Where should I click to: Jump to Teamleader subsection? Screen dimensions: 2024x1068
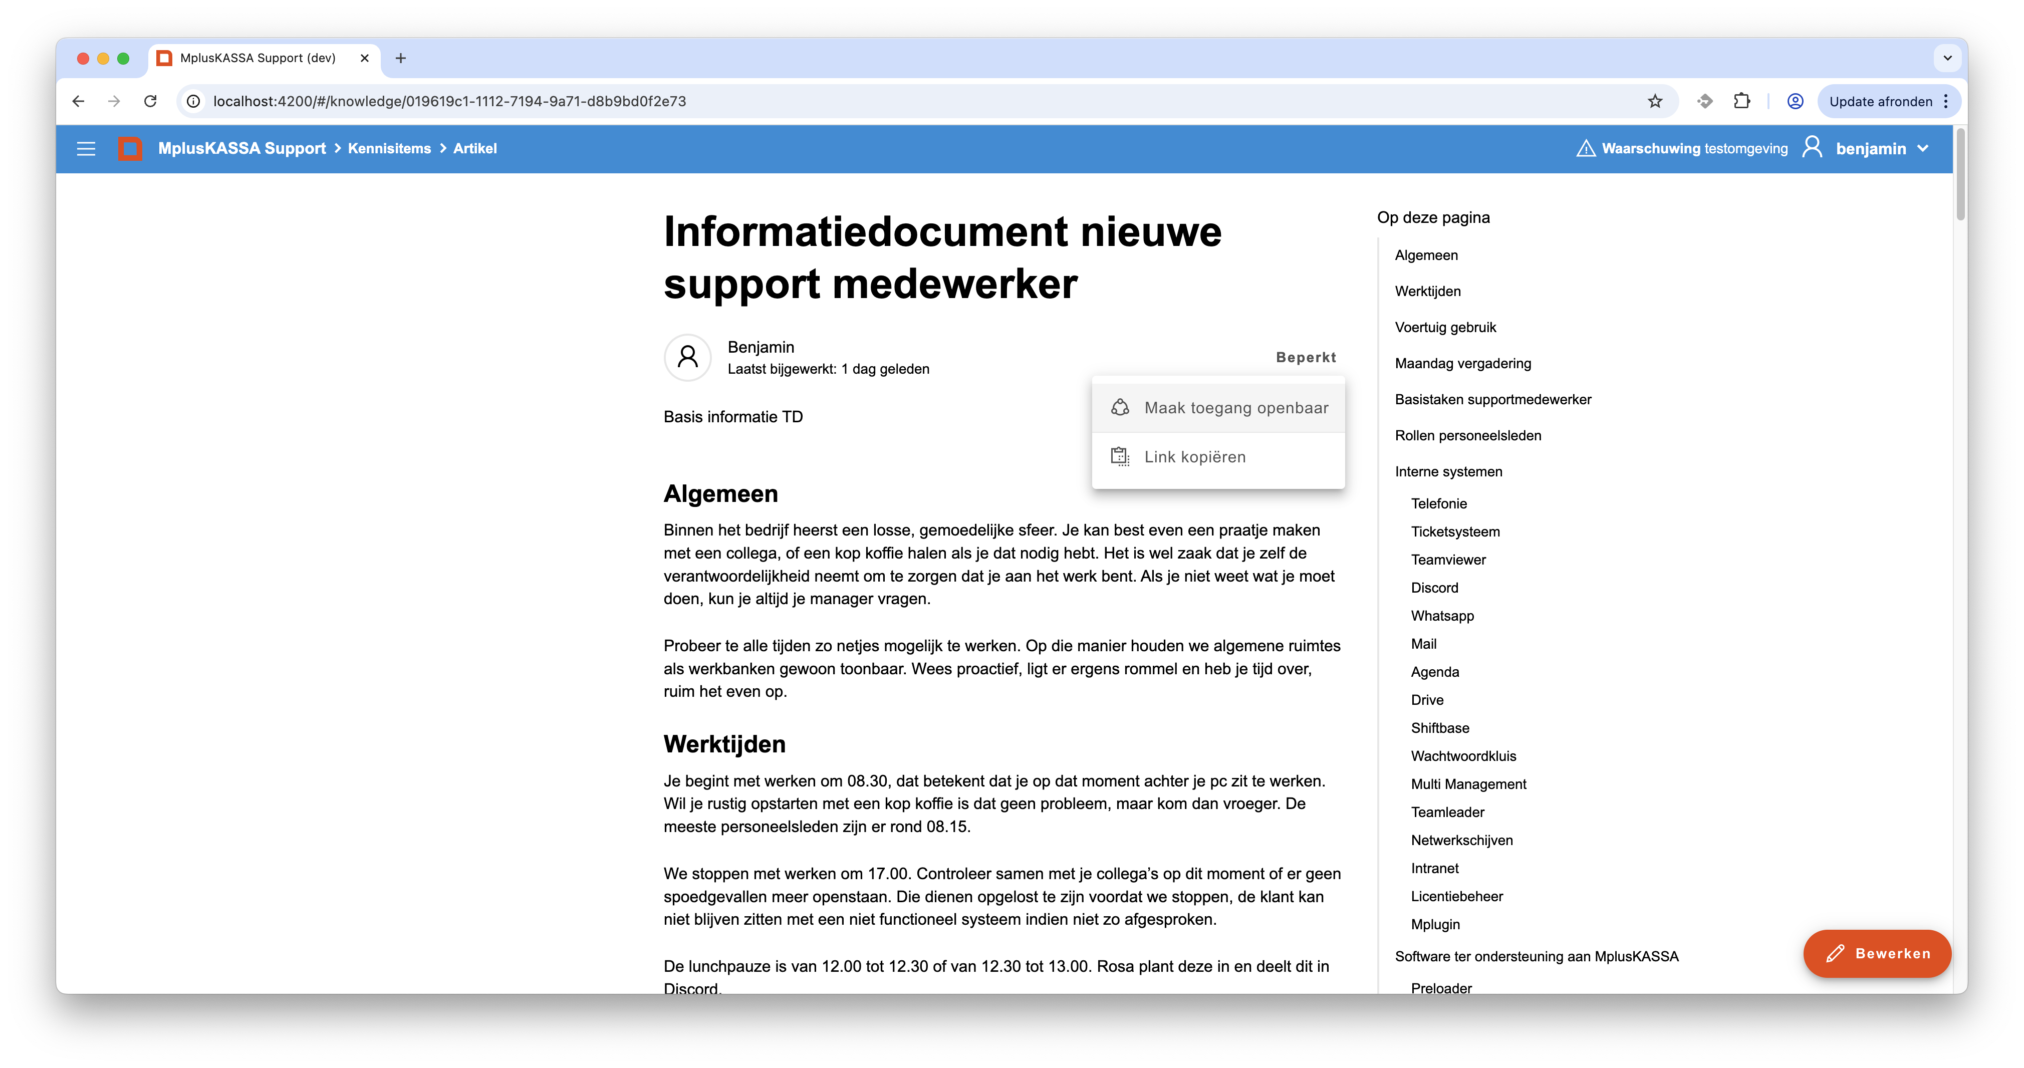tap(1447, 813)
